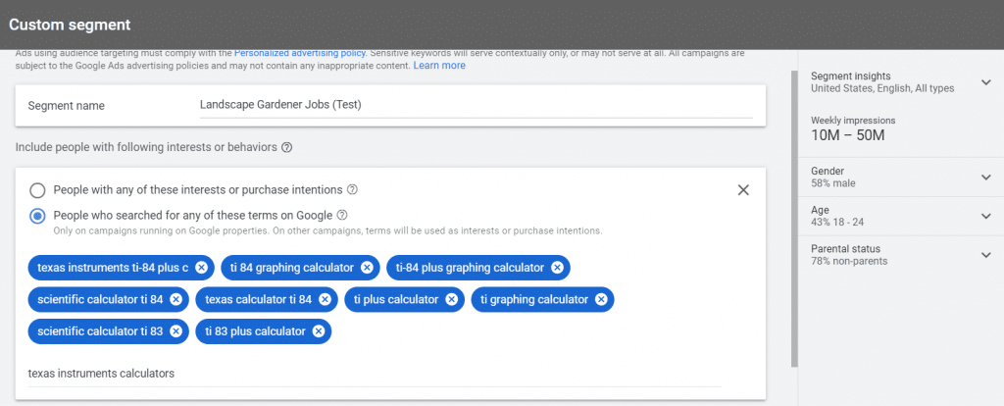Remove the 'ti graphing calculator' chip

pyautogui.click(x=601, y=299)
